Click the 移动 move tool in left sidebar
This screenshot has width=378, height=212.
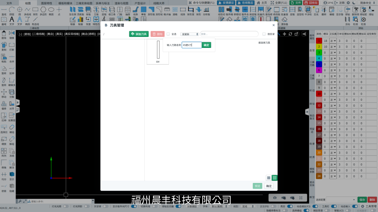(x=4, y=94)
